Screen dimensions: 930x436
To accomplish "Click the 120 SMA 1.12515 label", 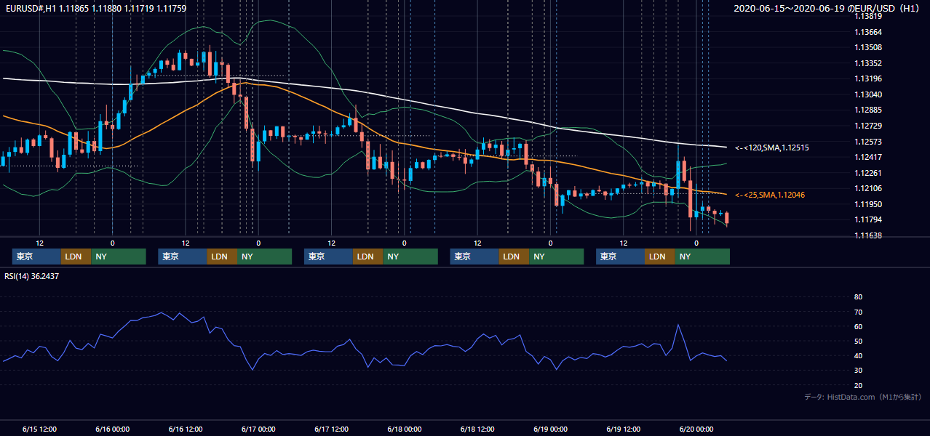I will click(772, 148).
